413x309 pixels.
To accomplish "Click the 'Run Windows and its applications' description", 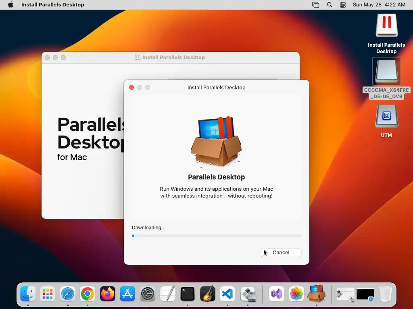I will click(x=216, y=192).
